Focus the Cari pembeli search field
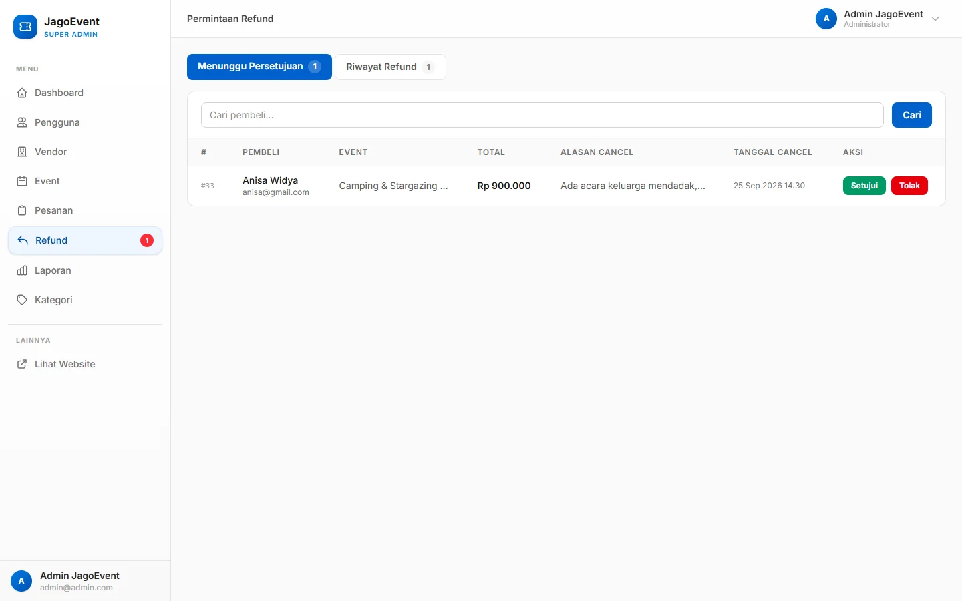 (542, 115)
